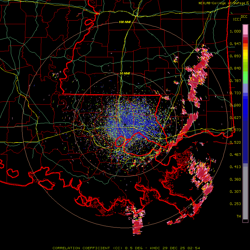Screen dimensions: 250x250
Task: Click the NEXLAB-College of DuPage credit text
Action: click(x=224, y=3)
